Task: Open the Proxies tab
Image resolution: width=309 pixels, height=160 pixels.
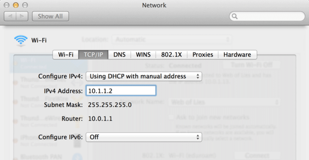Action: click(203, 55)
